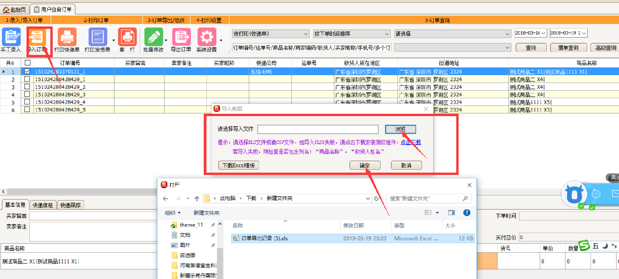Screen dimensions: 619x279
Task: Refresh the file dialog folder view
Action: tap(377, 198)
